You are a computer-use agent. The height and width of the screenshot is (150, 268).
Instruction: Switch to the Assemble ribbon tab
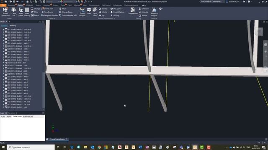tap(12, 5)
